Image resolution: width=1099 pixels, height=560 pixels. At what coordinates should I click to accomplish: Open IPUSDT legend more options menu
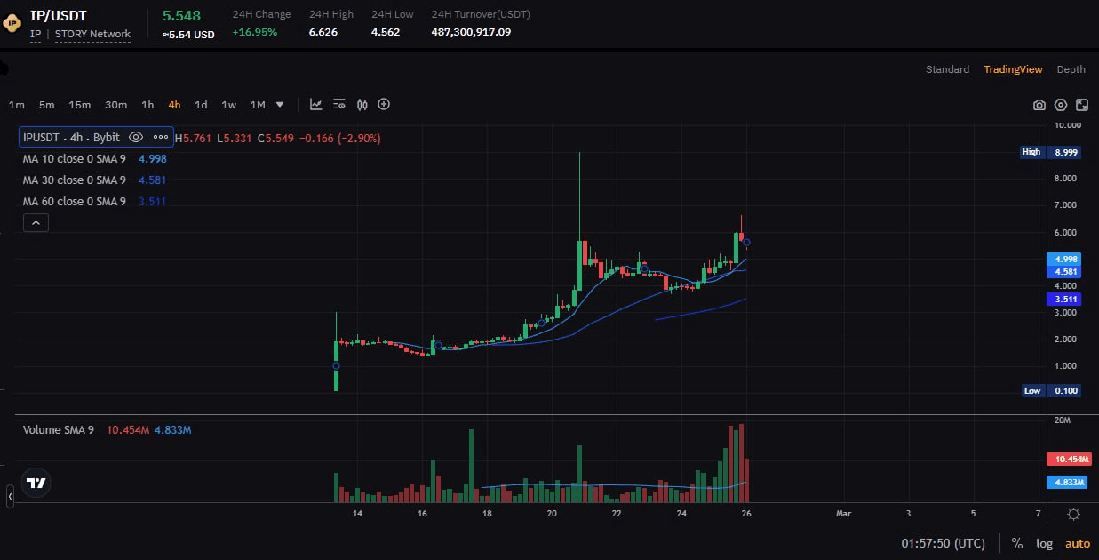point(161,138)
